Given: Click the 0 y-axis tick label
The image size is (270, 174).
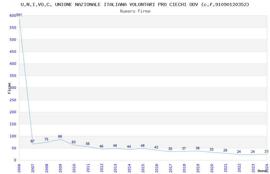Looking at the screenshot, I should tap(15, 160).
